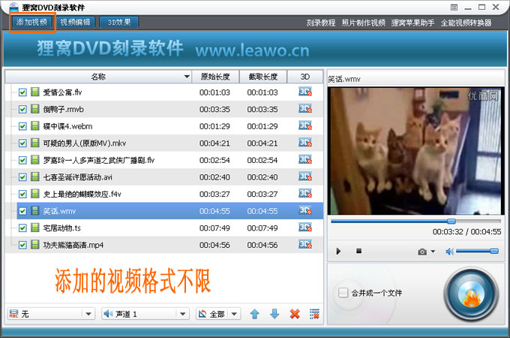The height and width of the screenshot is (338, 510).
Task: Uncheck the 宅居动物.ts checkbox
Action: (x=22, y=228)
